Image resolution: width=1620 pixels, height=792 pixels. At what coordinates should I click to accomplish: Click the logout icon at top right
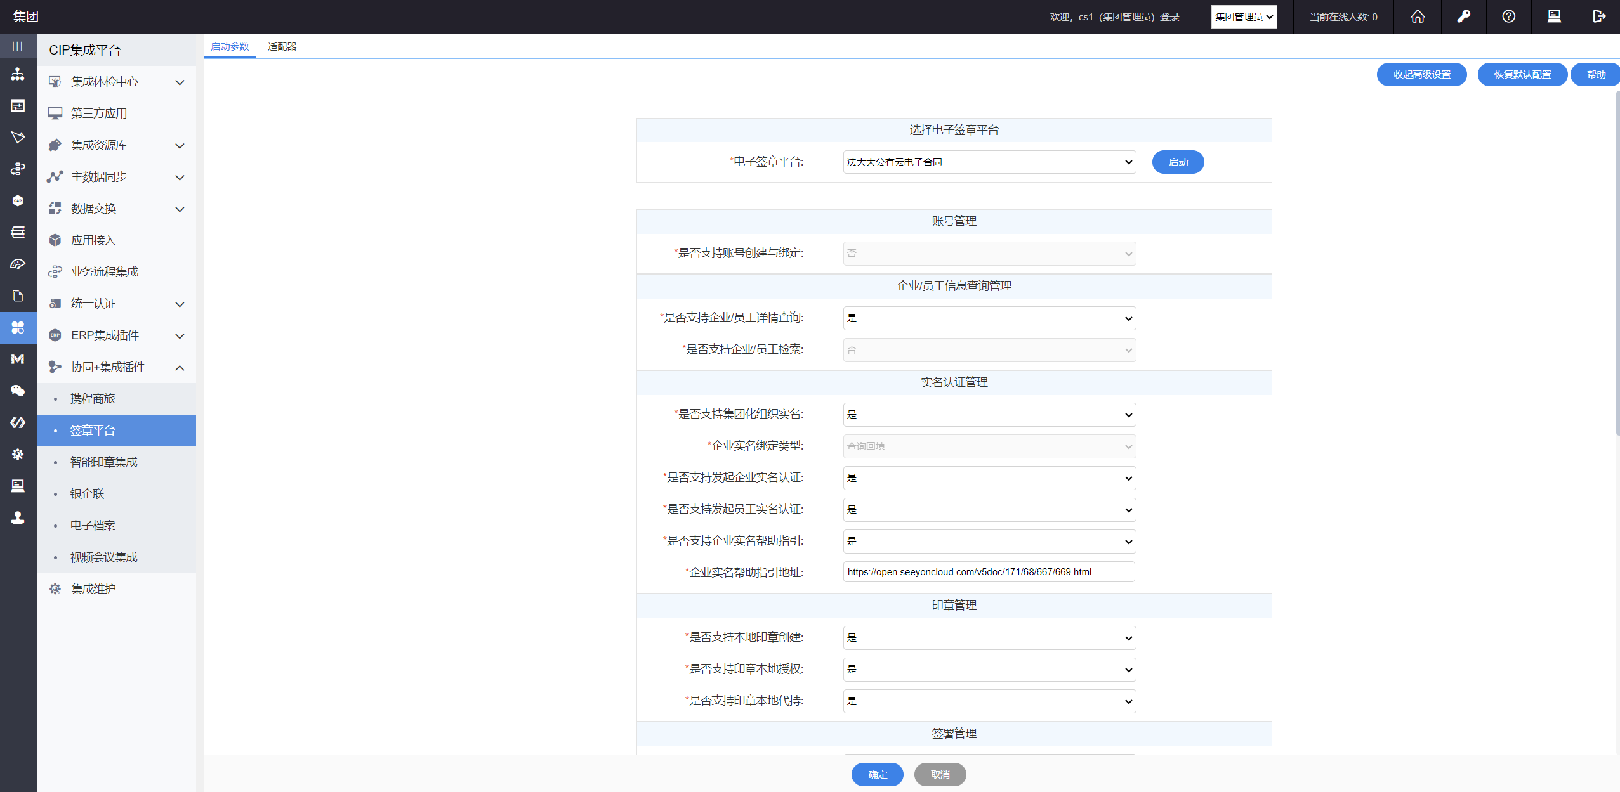[1599, 17]
